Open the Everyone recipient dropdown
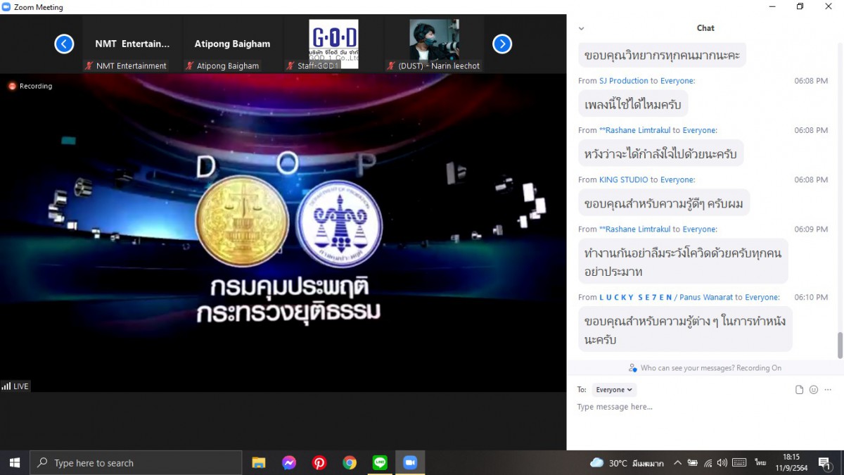The image size is (844, 475). (615, 390)
